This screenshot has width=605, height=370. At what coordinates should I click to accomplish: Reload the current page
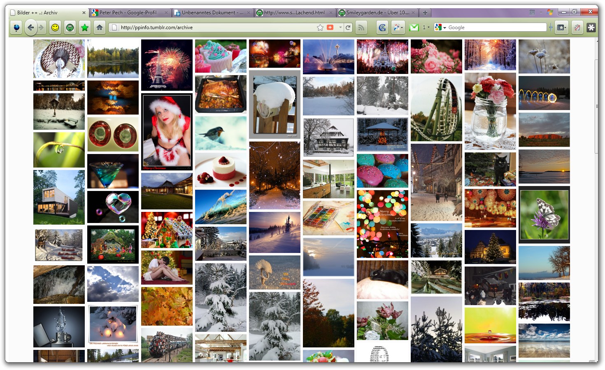[348, 28]
